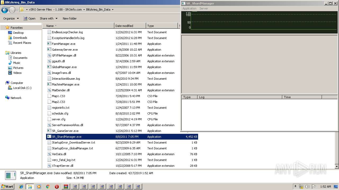Click the Log column header in ShardManager
Image resolution: width=339 pixels, height=190 pixels.
pos(240,97)
